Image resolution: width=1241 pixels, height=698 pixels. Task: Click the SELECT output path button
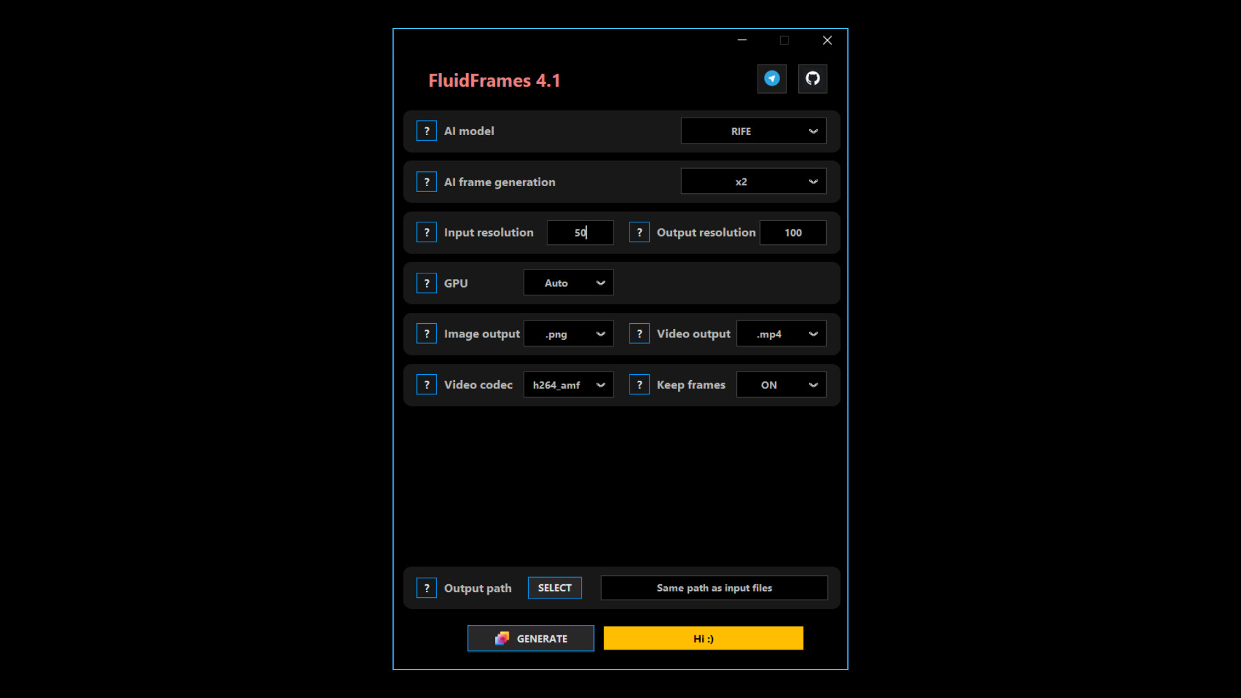[x=555, y=588]
